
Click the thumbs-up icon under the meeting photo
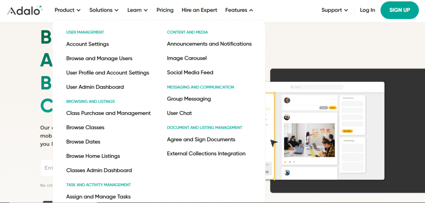coord(285,161)
